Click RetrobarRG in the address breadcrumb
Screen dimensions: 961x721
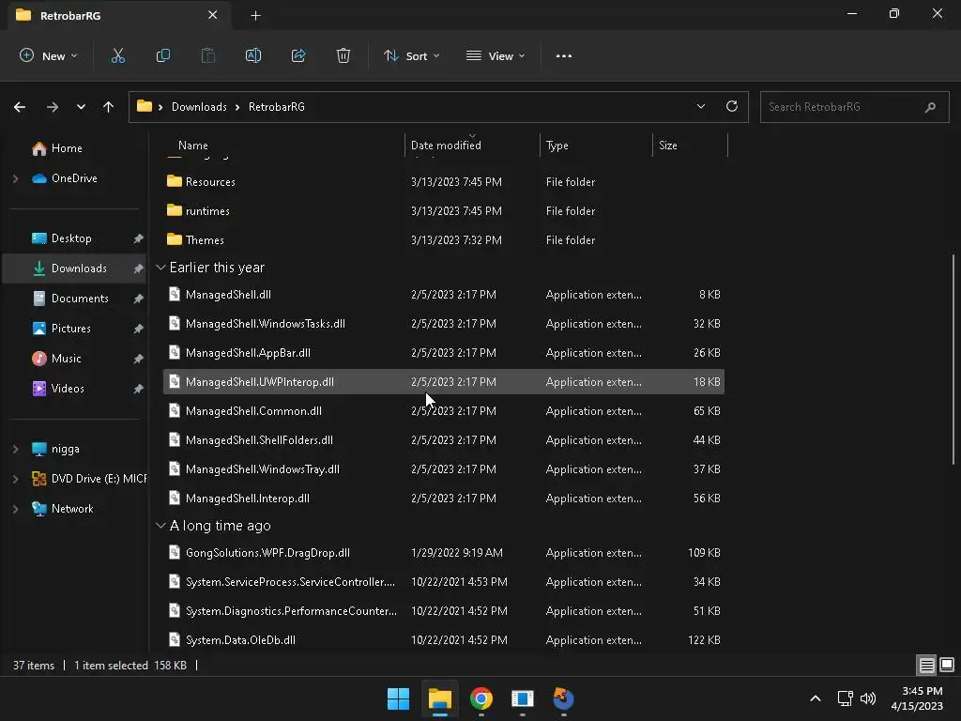[x=277, y=107]
